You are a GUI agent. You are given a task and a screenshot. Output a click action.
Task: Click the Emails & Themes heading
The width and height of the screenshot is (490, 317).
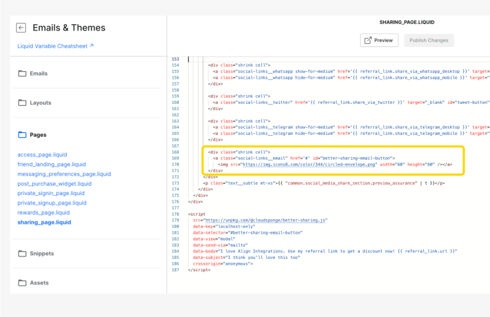69,28
